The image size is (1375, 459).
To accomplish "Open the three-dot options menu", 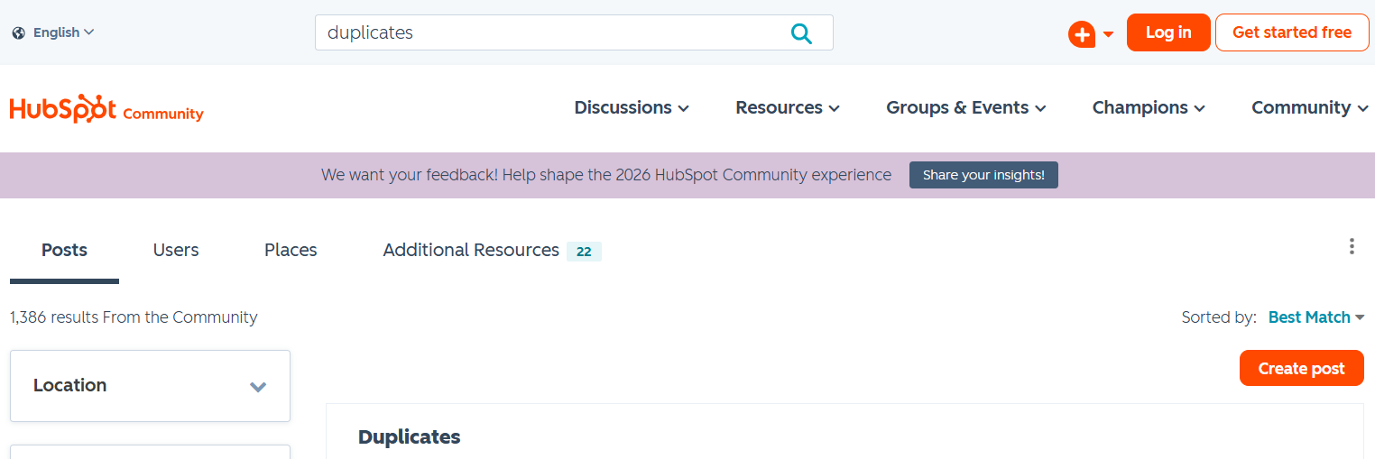I will (1352, 246).
